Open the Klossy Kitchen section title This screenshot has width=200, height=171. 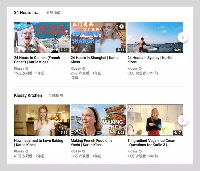28,95
